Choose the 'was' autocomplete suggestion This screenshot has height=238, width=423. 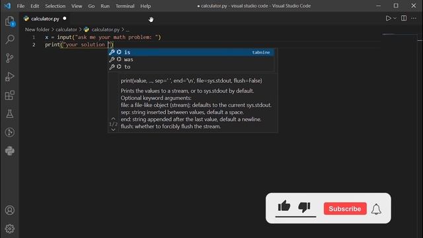[191, 59]
